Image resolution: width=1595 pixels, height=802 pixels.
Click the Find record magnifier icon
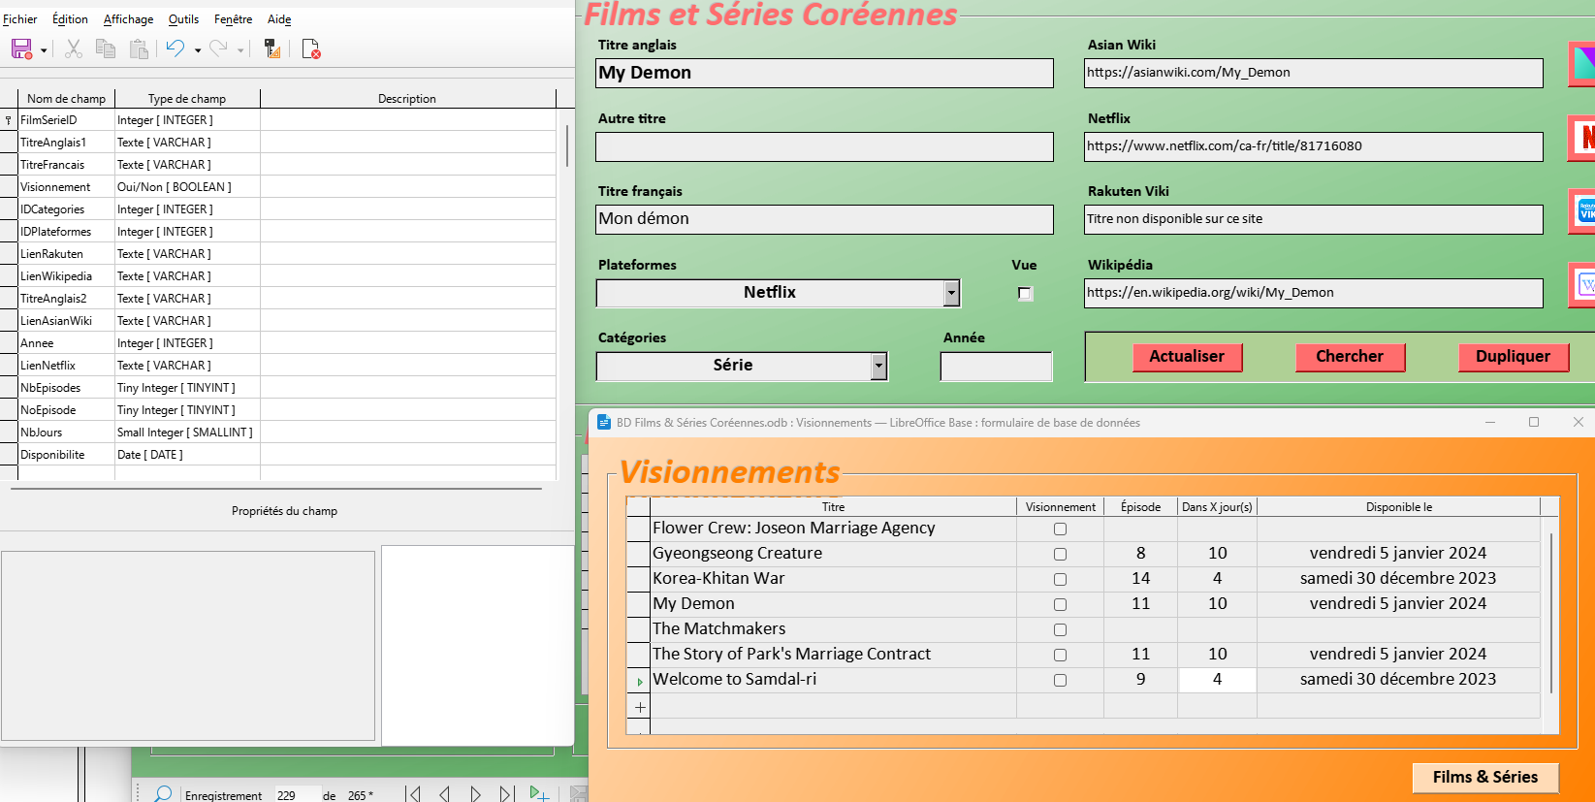coord(163,794)
